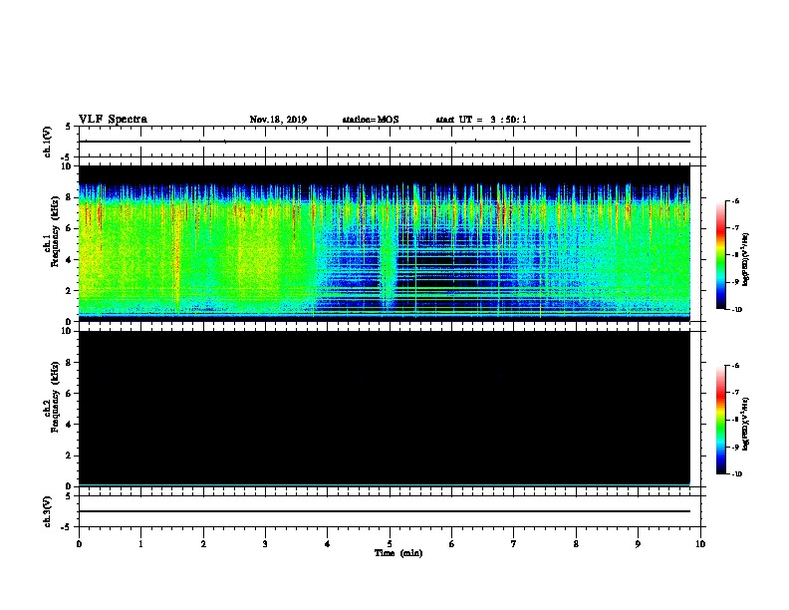Image resolution: width=789 pixels, height=610 pixels.
Task: Click the "-10" label on ch.2 color bar
Action: pyautogui.click(x=736, y=474)
